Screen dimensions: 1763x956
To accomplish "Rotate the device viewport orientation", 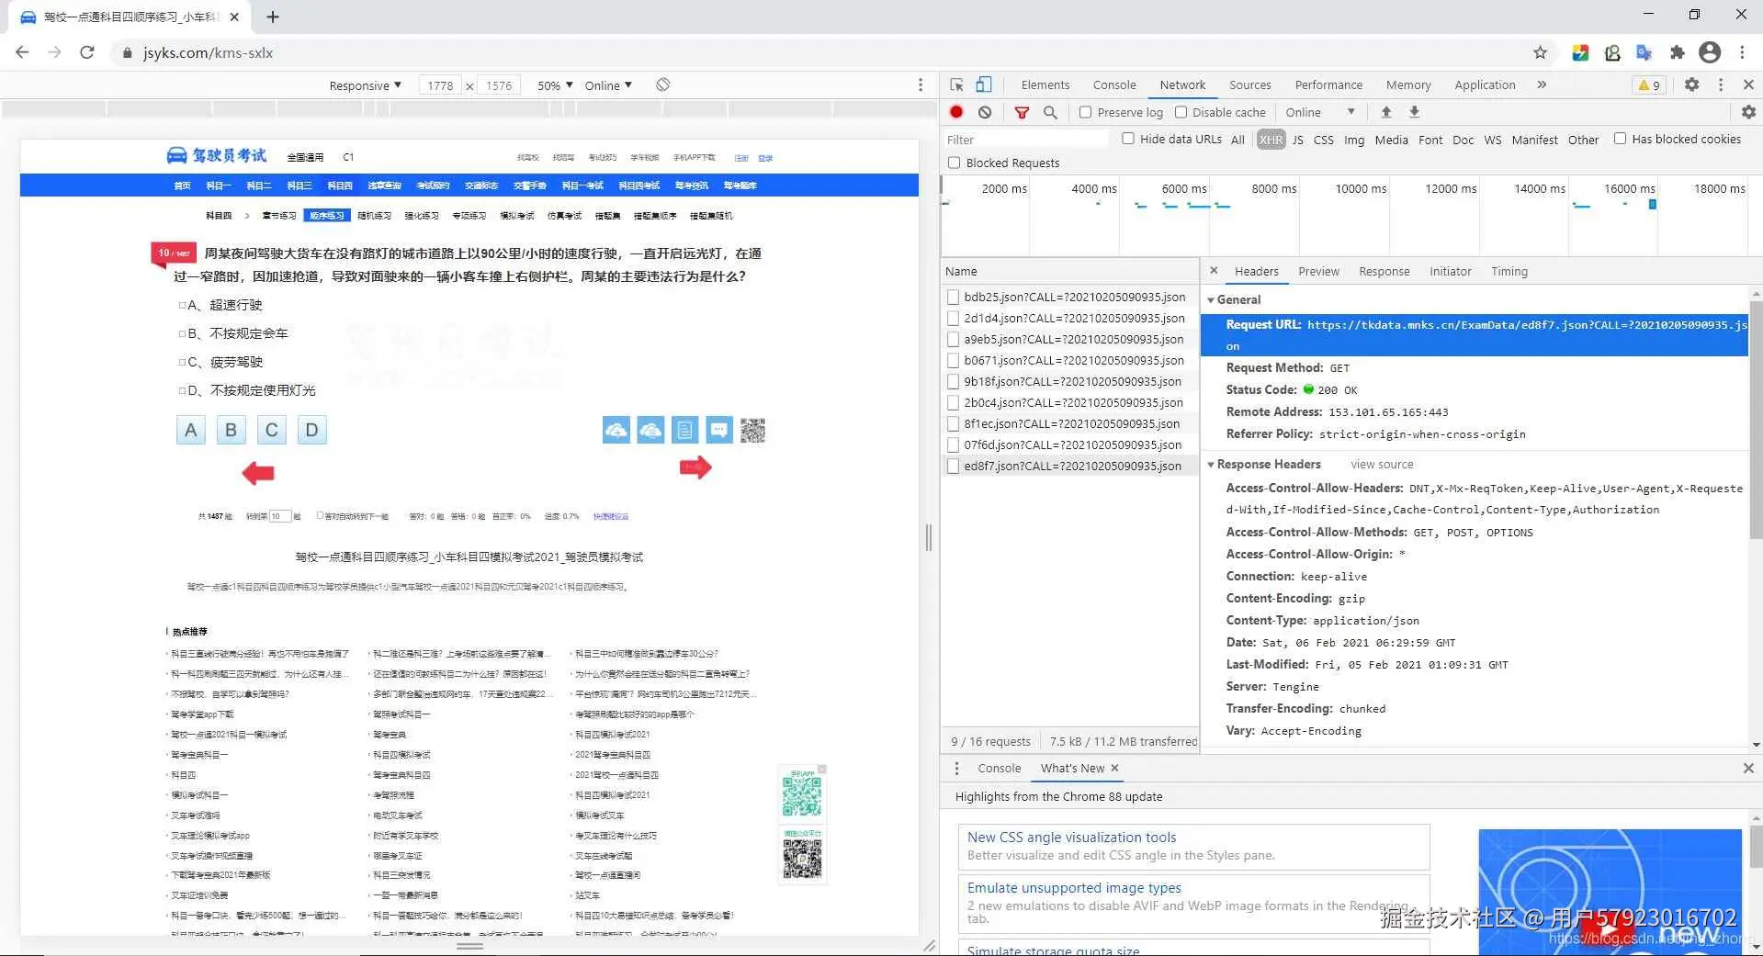I will [662, 84].
